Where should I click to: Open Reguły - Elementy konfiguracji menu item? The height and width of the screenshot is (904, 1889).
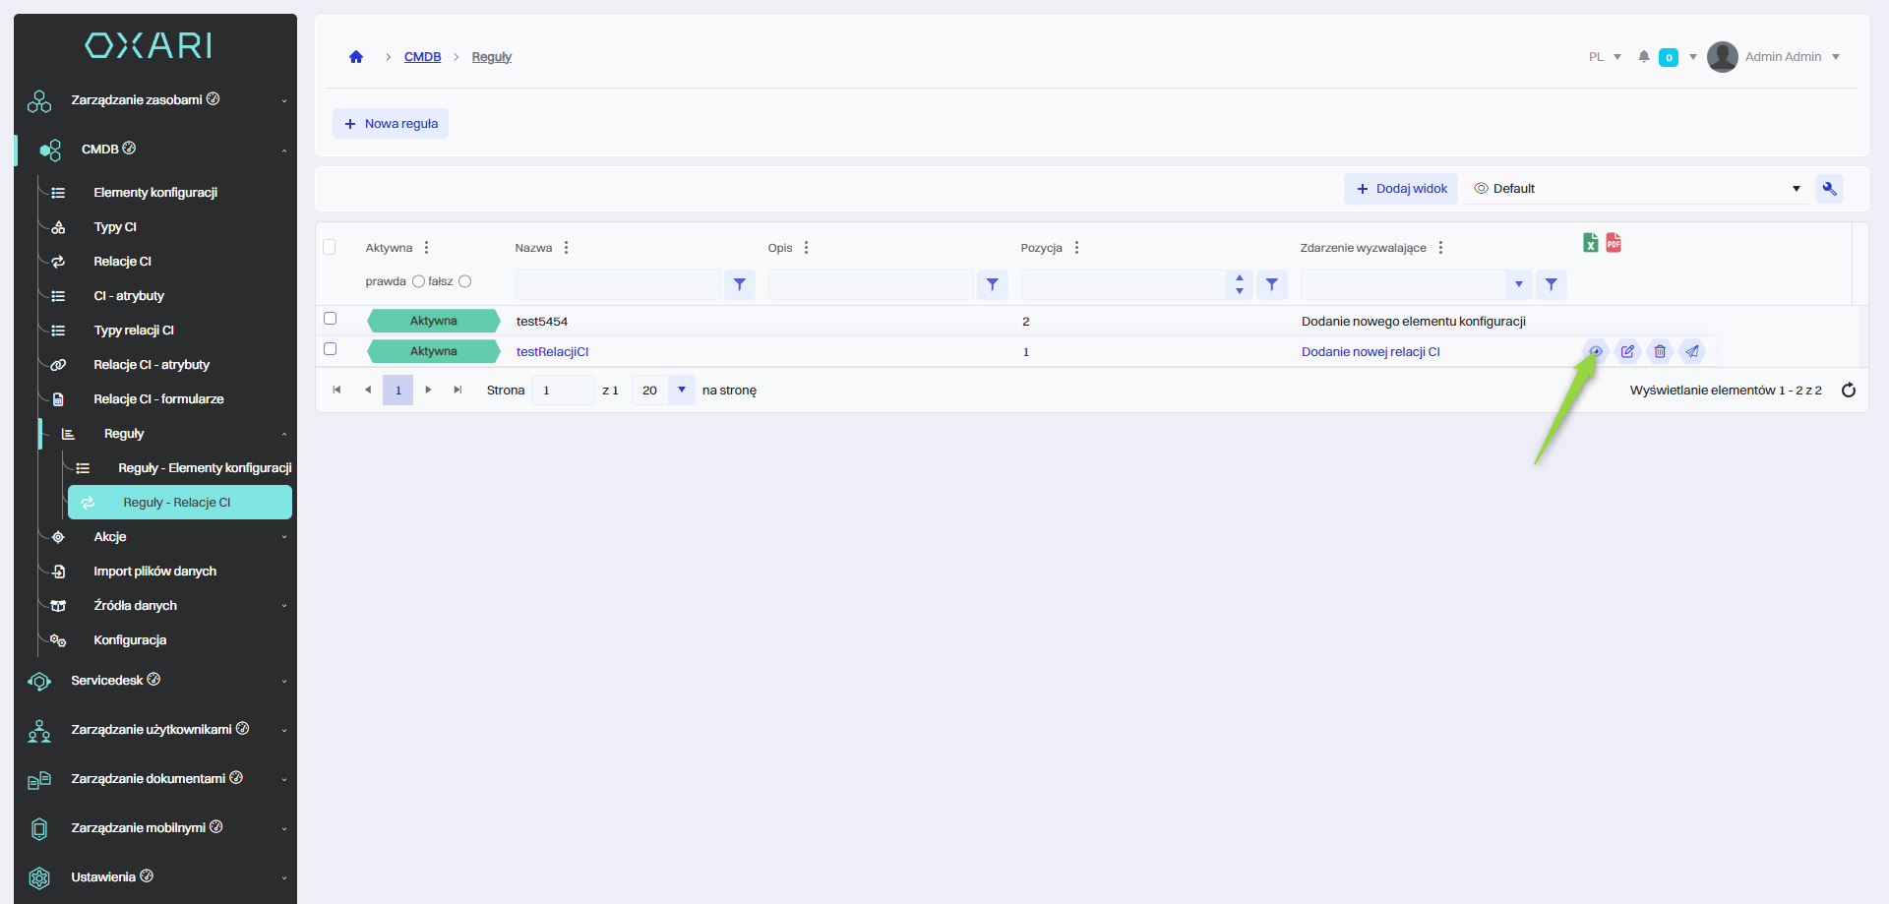pyautogui.click(x=205, y=468)
